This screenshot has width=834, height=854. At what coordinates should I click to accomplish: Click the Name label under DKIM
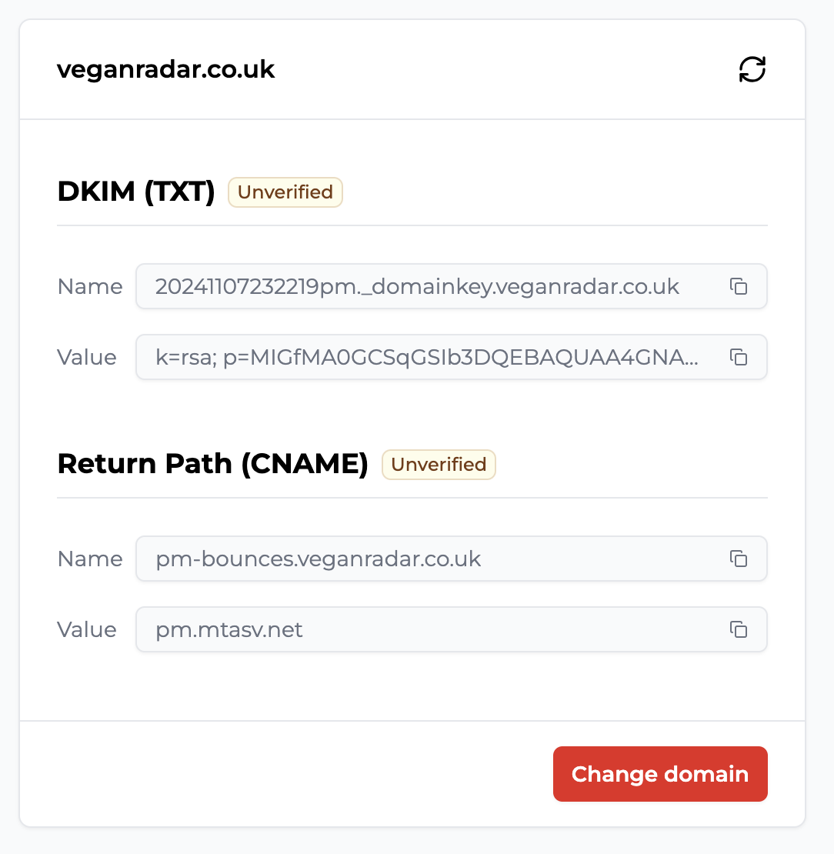[x=90, y=286]
